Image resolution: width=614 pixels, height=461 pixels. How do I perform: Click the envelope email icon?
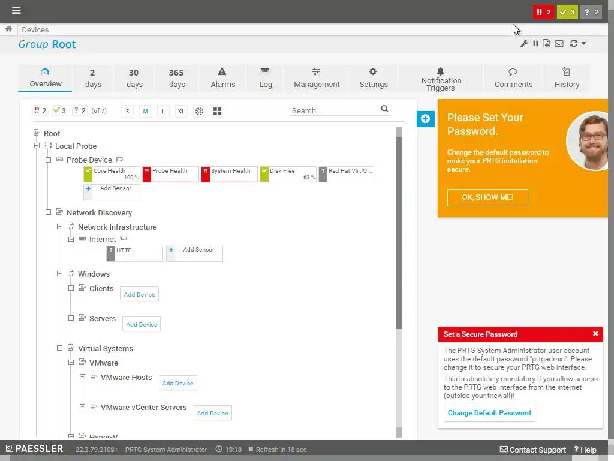coord(559,43)
